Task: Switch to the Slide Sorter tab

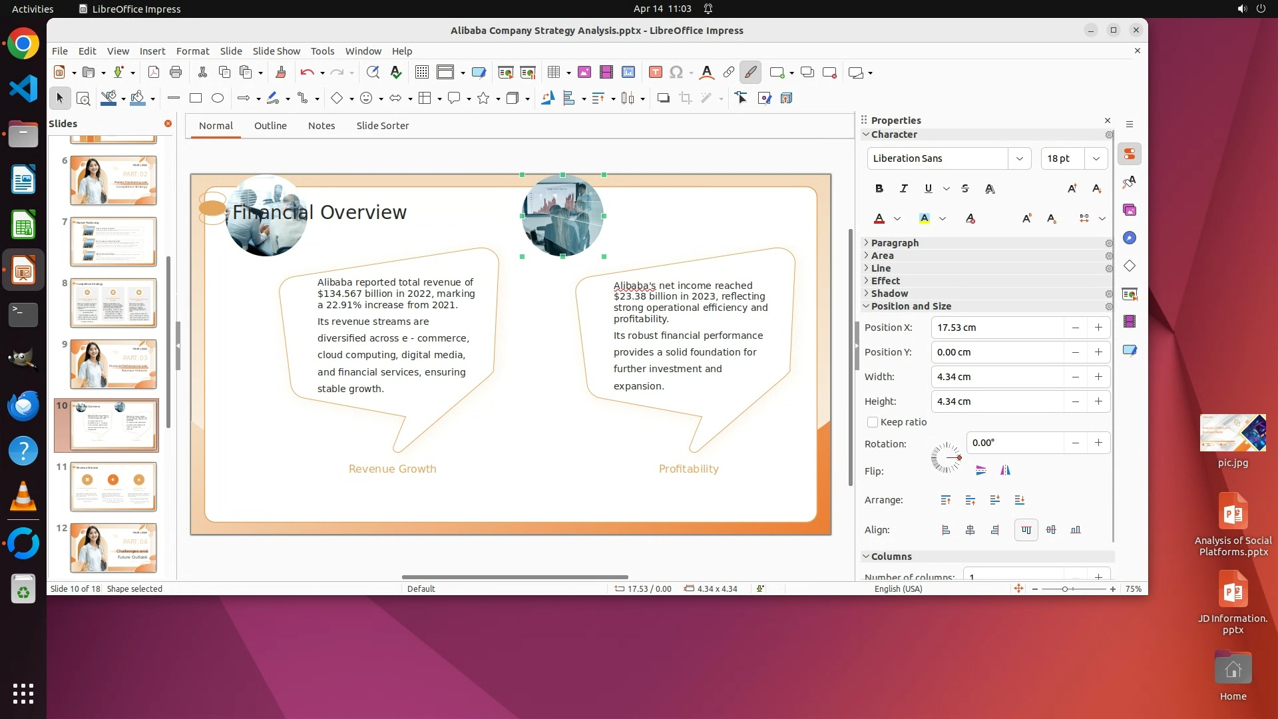Action: point(382,126)
